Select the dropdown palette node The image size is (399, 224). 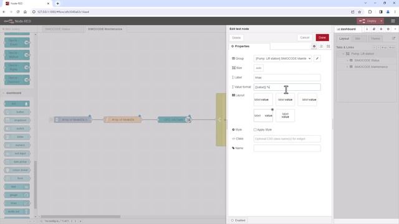pos(17,120)
